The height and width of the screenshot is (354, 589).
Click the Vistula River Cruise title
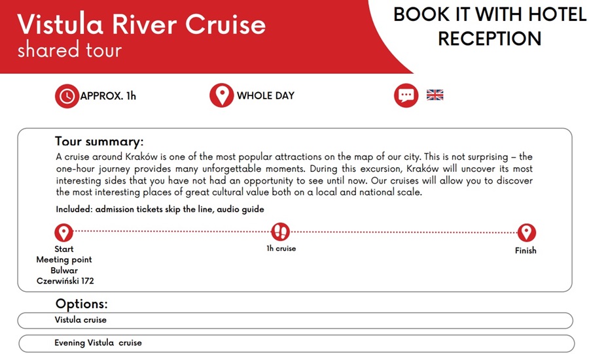(141, 24)
